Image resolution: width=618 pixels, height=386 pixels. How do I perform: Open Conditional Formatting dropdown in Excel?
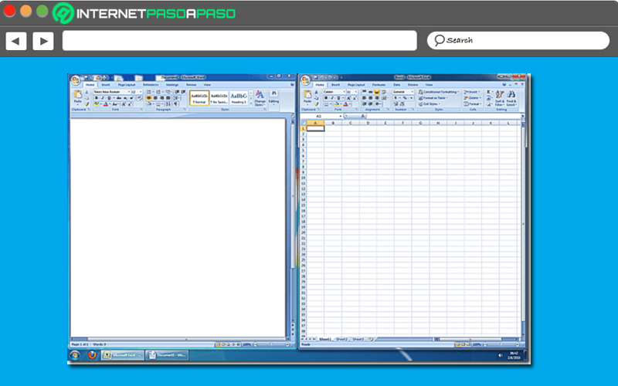coord(440,91)
